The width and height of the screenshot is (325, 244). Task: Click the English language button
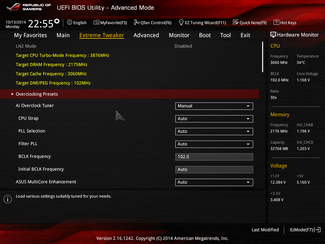coord(77,23)
